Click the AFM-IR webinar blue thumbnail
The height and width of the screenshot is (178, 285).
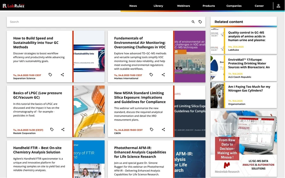click(190, 159)
